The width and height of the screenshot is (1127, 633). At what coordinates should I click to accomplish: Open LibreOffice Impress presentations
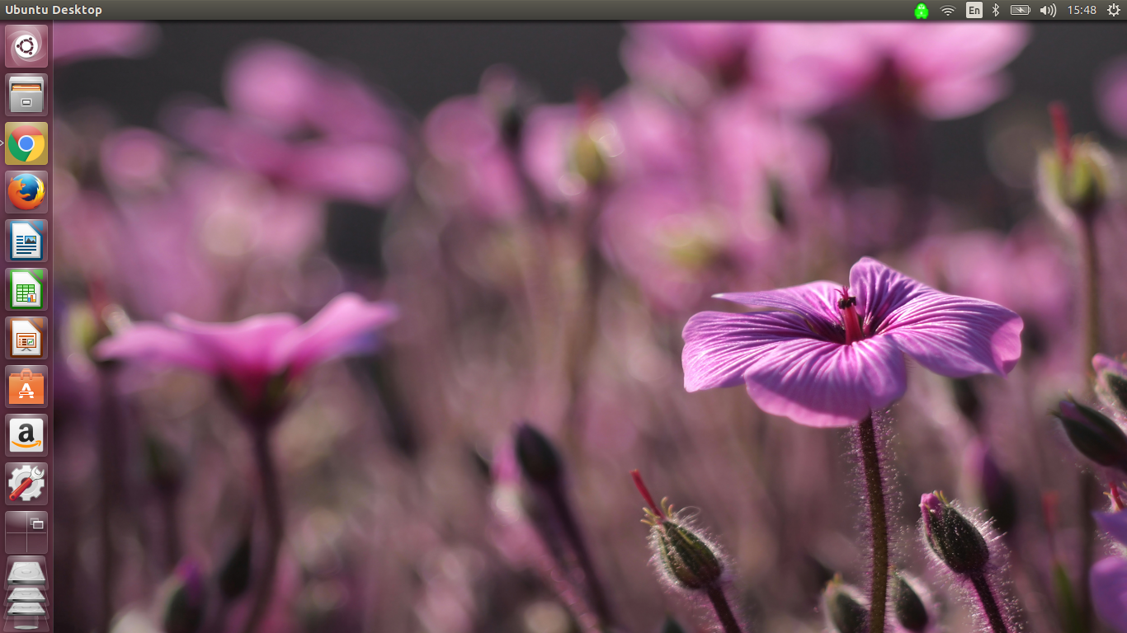click(26, 337)
